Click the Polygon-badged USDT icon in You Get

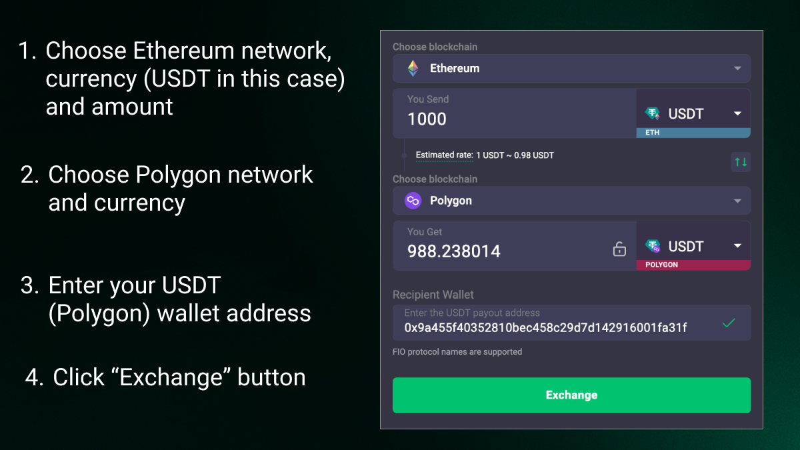click(653, 246)
